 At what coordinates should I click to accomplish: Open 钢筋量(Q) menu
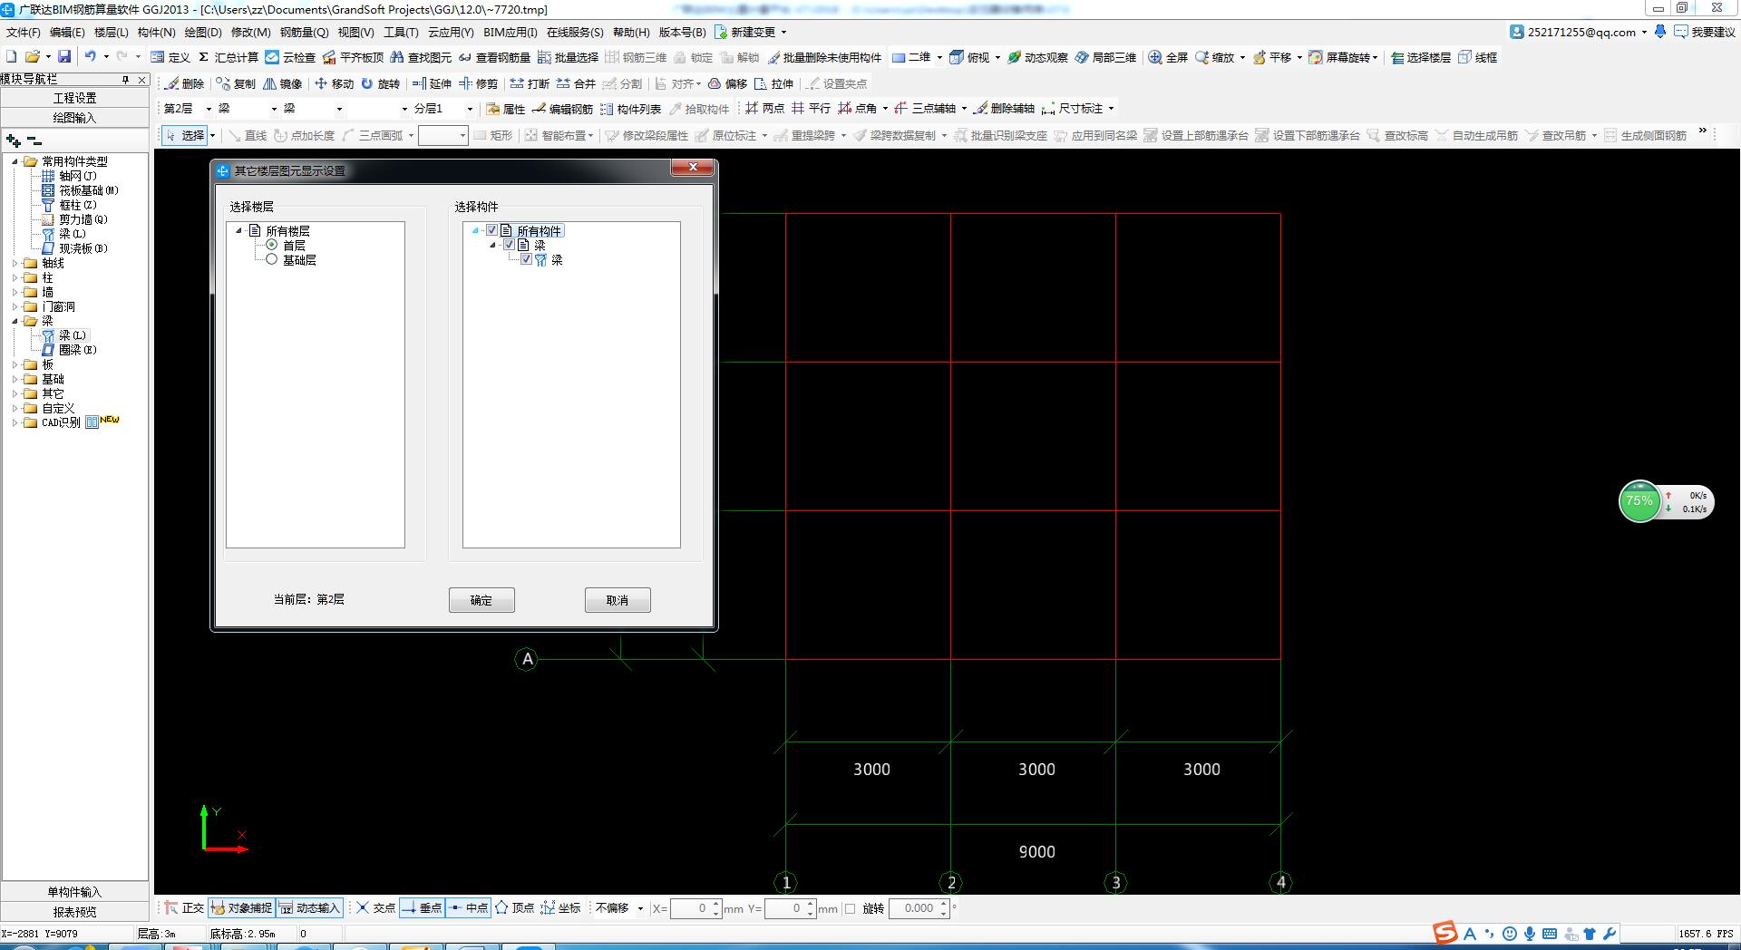pyautogui.click(x=304, y=32)
